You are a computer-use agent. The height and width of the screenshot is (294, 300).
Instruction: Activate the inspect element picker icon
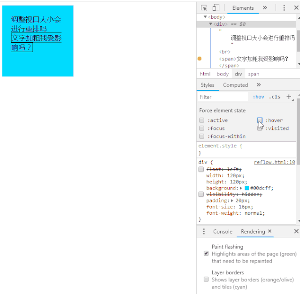[204, 8]
